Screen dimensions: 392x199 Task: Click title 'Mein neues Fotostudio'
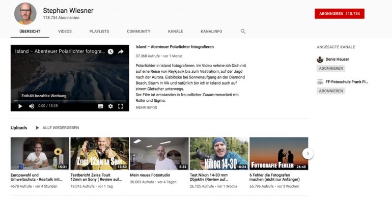[x=150, y=175]
